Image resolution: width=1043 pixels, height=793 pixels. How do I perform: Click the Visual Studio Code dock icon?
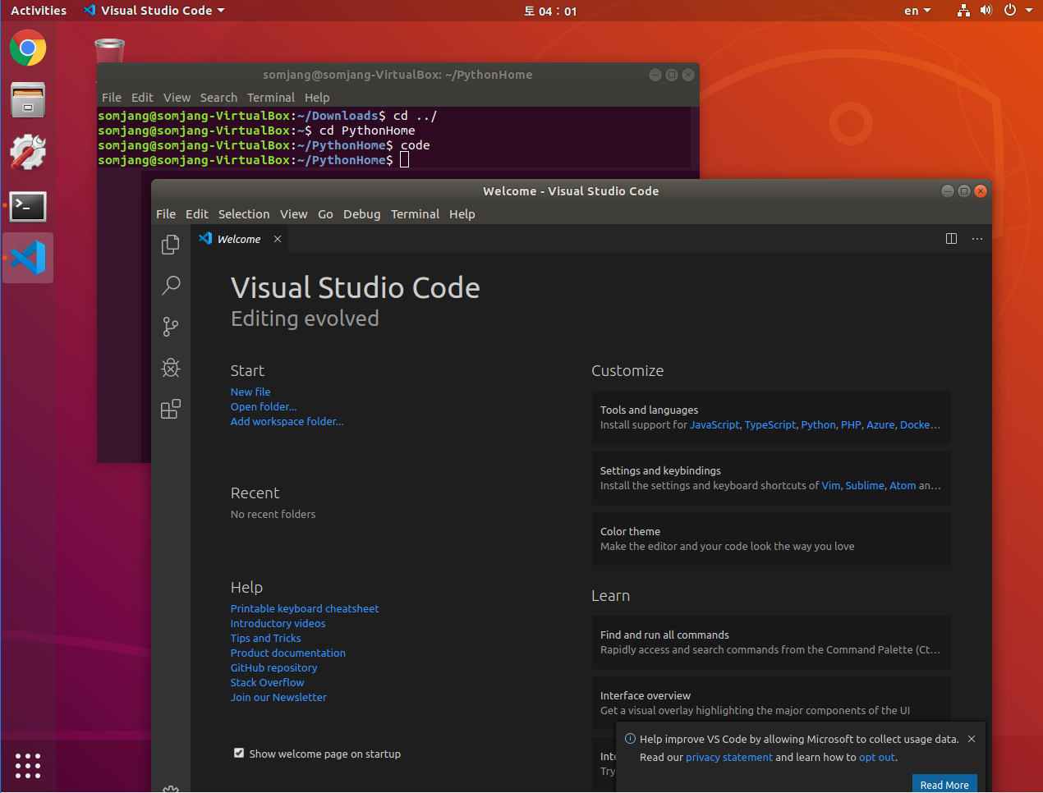(x=28, y=258)
